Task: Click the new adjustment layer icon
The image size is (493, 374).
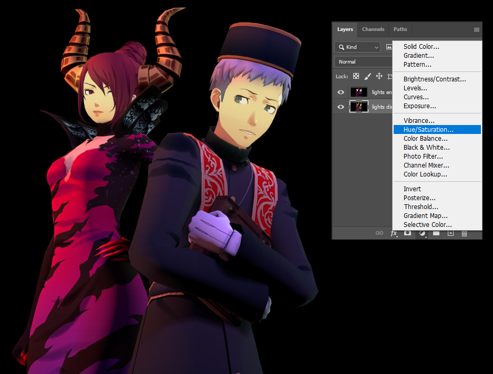Action: point(422,233)
